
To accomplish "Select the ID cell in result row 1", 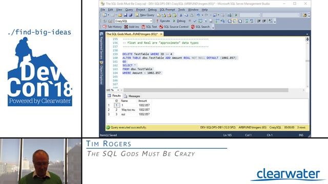I will point(116,105).
